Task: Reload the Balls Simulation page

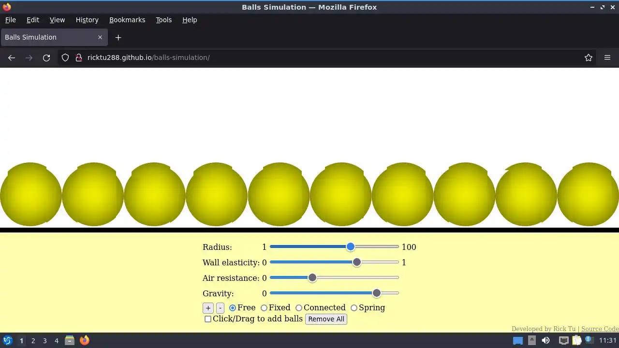Action: 46,58
